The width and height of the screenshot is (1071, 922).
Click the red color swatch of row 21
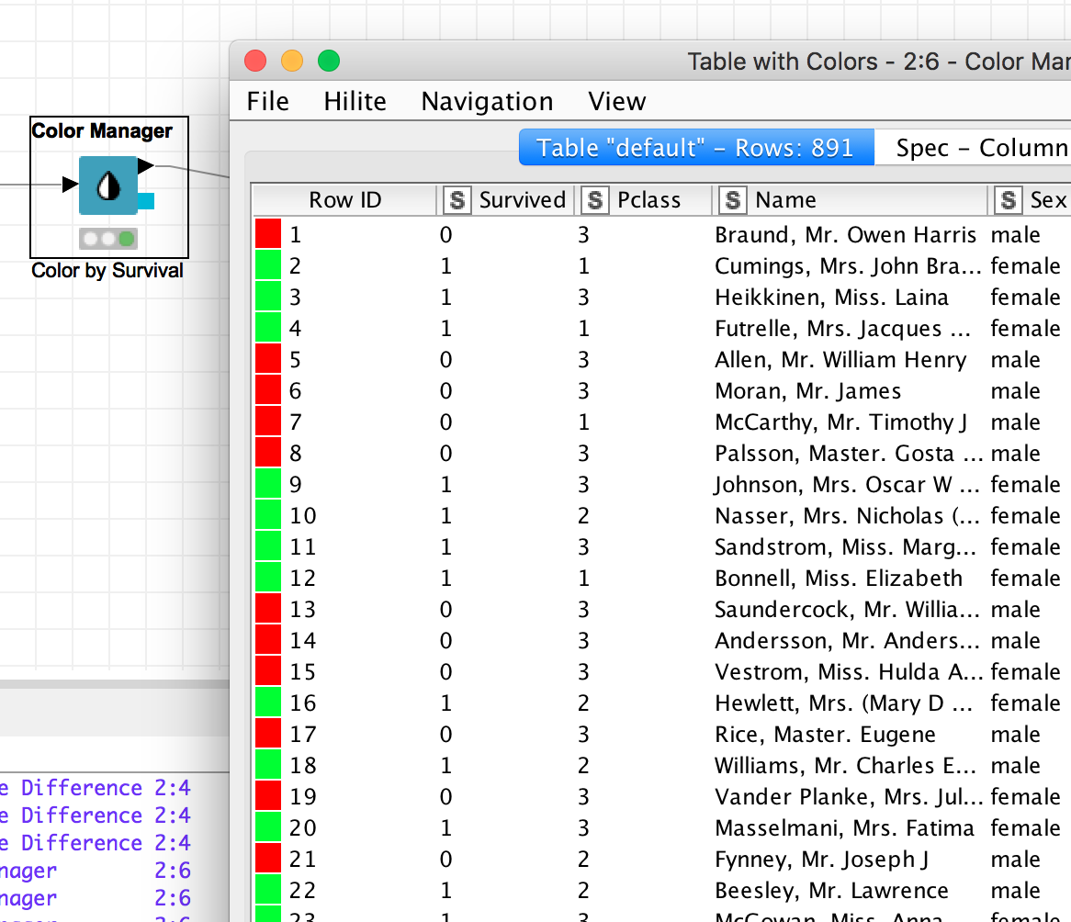click(x=268, y=859)
